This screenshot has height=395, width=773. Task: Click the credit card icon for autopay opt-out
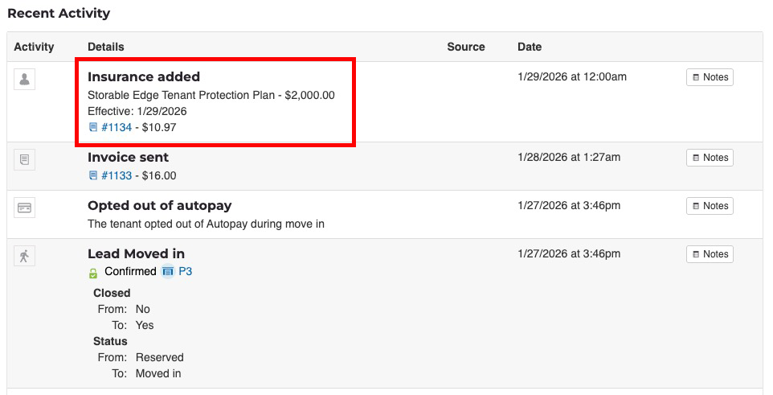(x=24, y=208)
